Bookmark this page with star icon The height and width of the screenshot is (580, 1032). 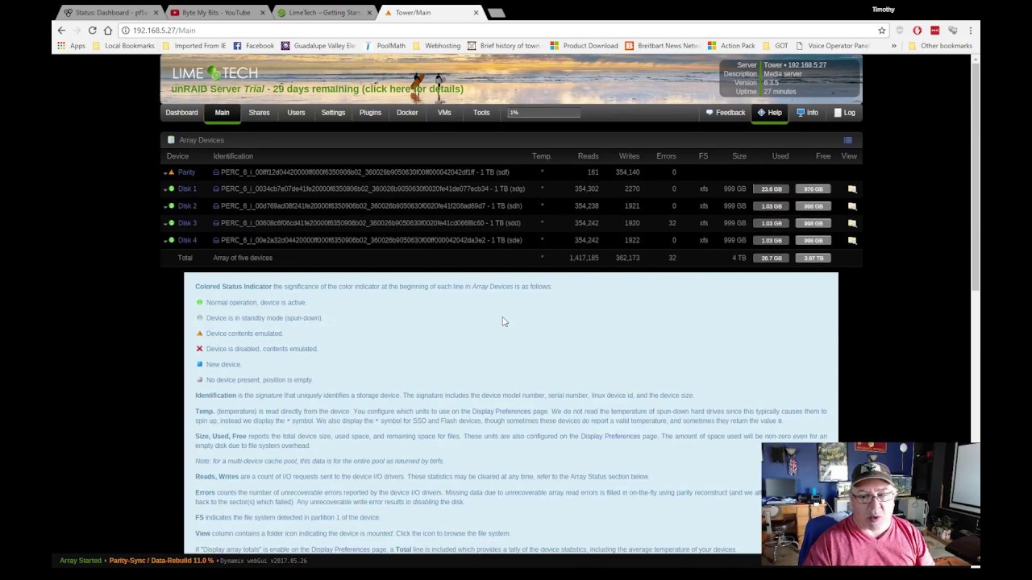tap(881, 30)
